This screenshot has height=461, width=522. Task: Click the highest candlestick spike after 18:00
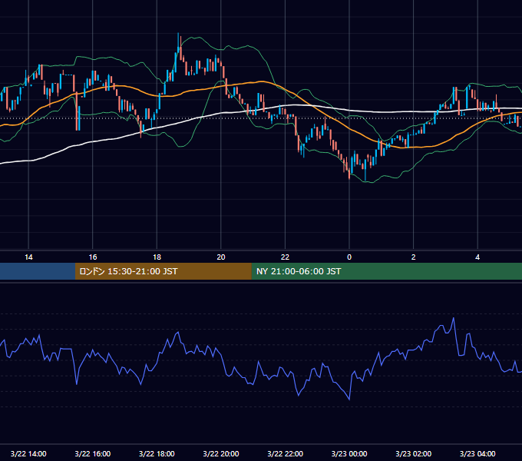[x=178, y=43]
